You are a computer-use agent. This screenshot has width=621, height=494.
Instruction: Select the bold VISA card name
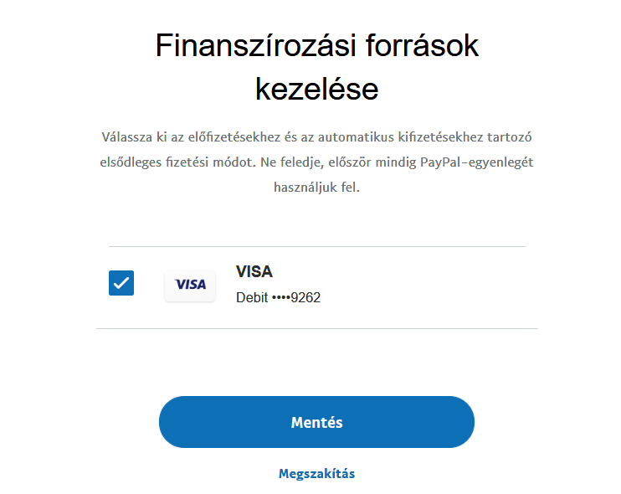254,272
